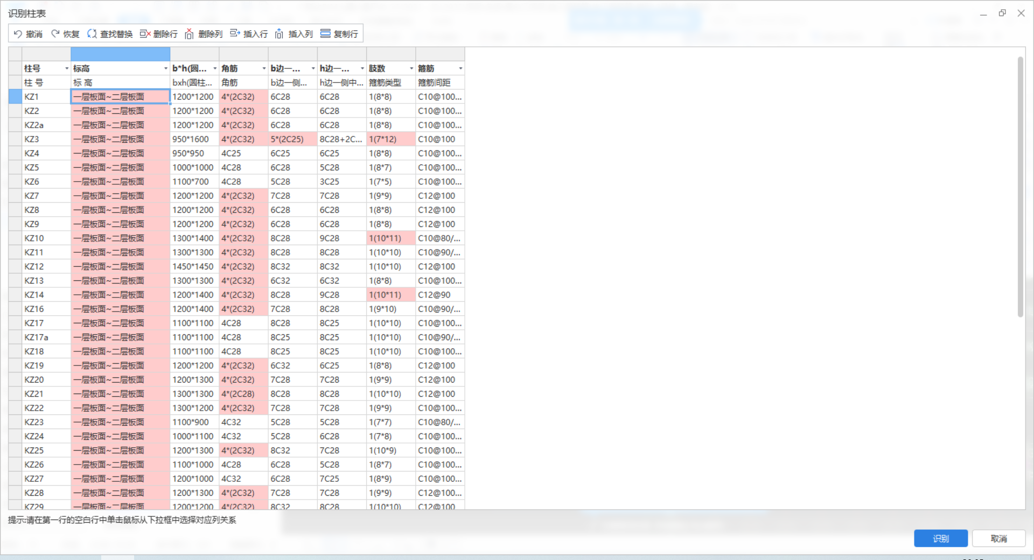This screenshot has width=1034, height=560.
Task: Click the KZ2a column number cell
Action: click(x=46, y=125)
